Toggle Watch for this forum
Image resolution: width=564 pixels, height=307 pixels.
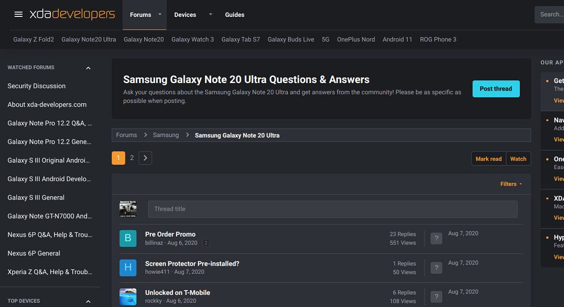click(x=518, y=159)
